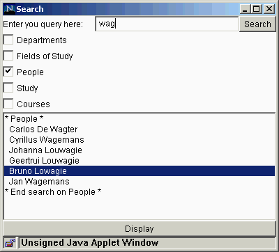Click the Search button next to query
279x252 pixels.
tap(257, 24)
